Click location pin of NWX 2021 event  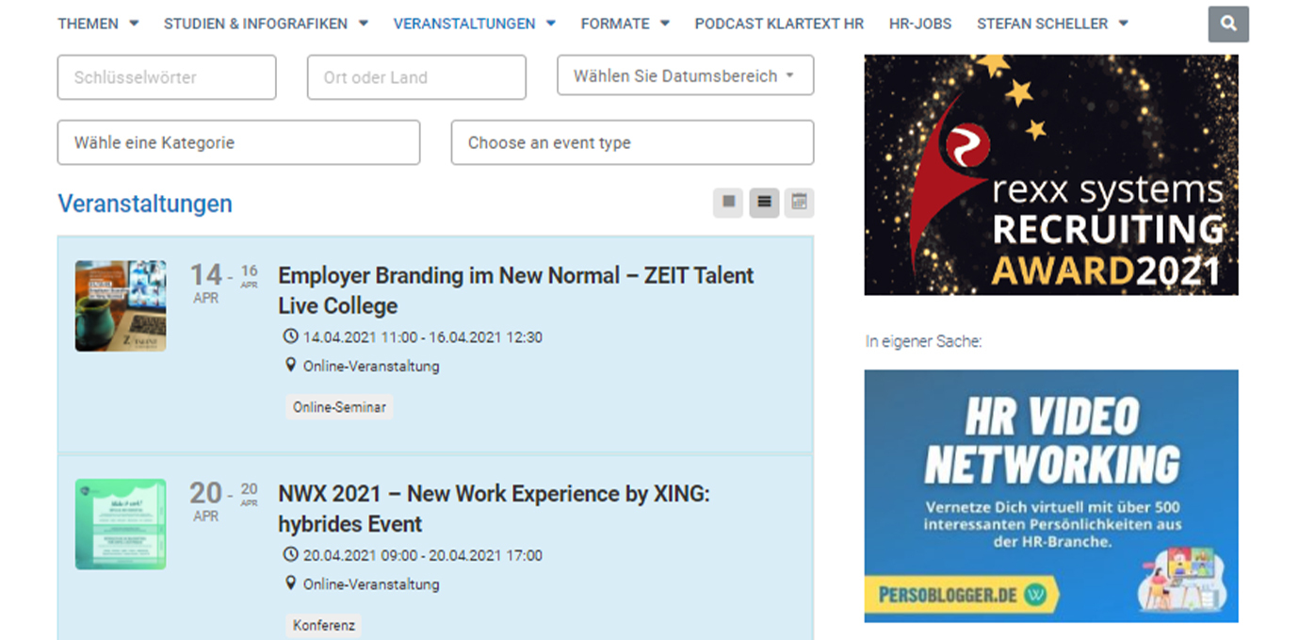tap(290, 583)
